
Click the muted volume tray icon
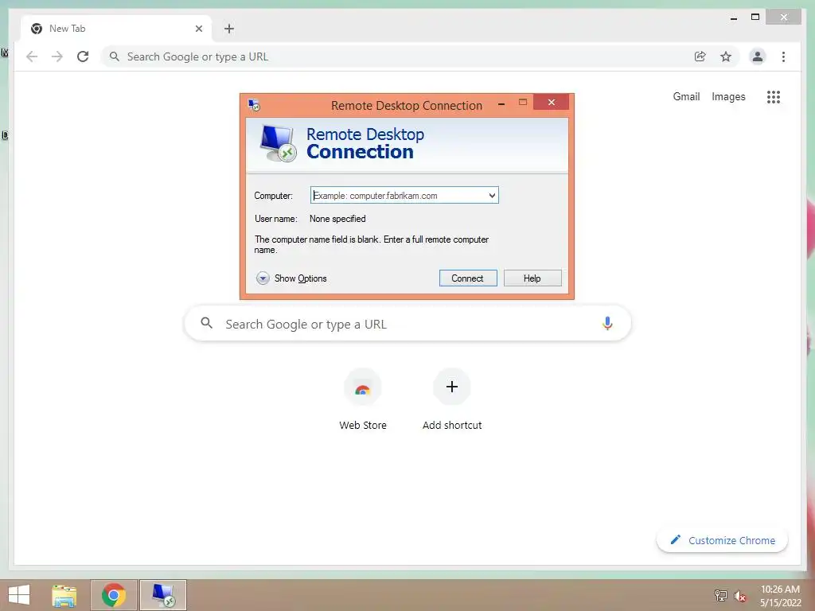[739, 595]
